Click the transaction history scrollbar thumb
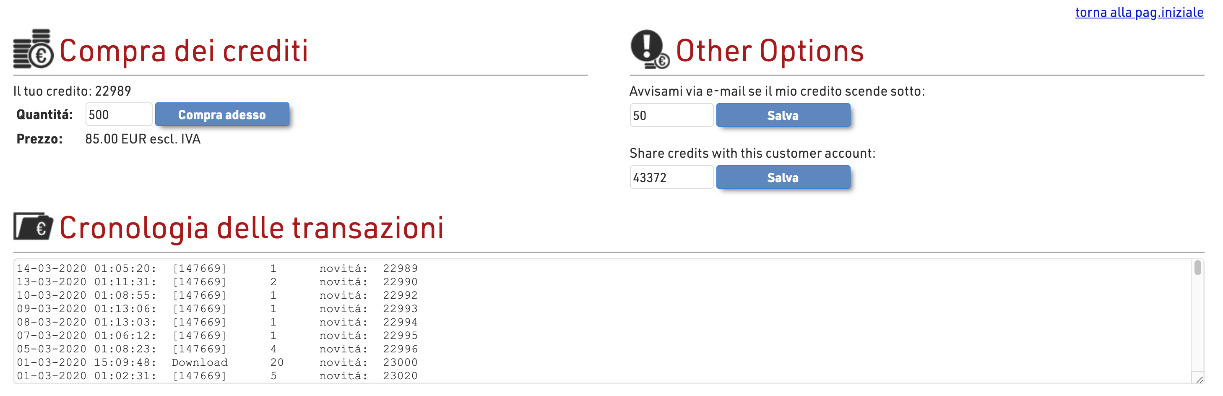This screenshot has width=1223, height=396. point(1198,268)
